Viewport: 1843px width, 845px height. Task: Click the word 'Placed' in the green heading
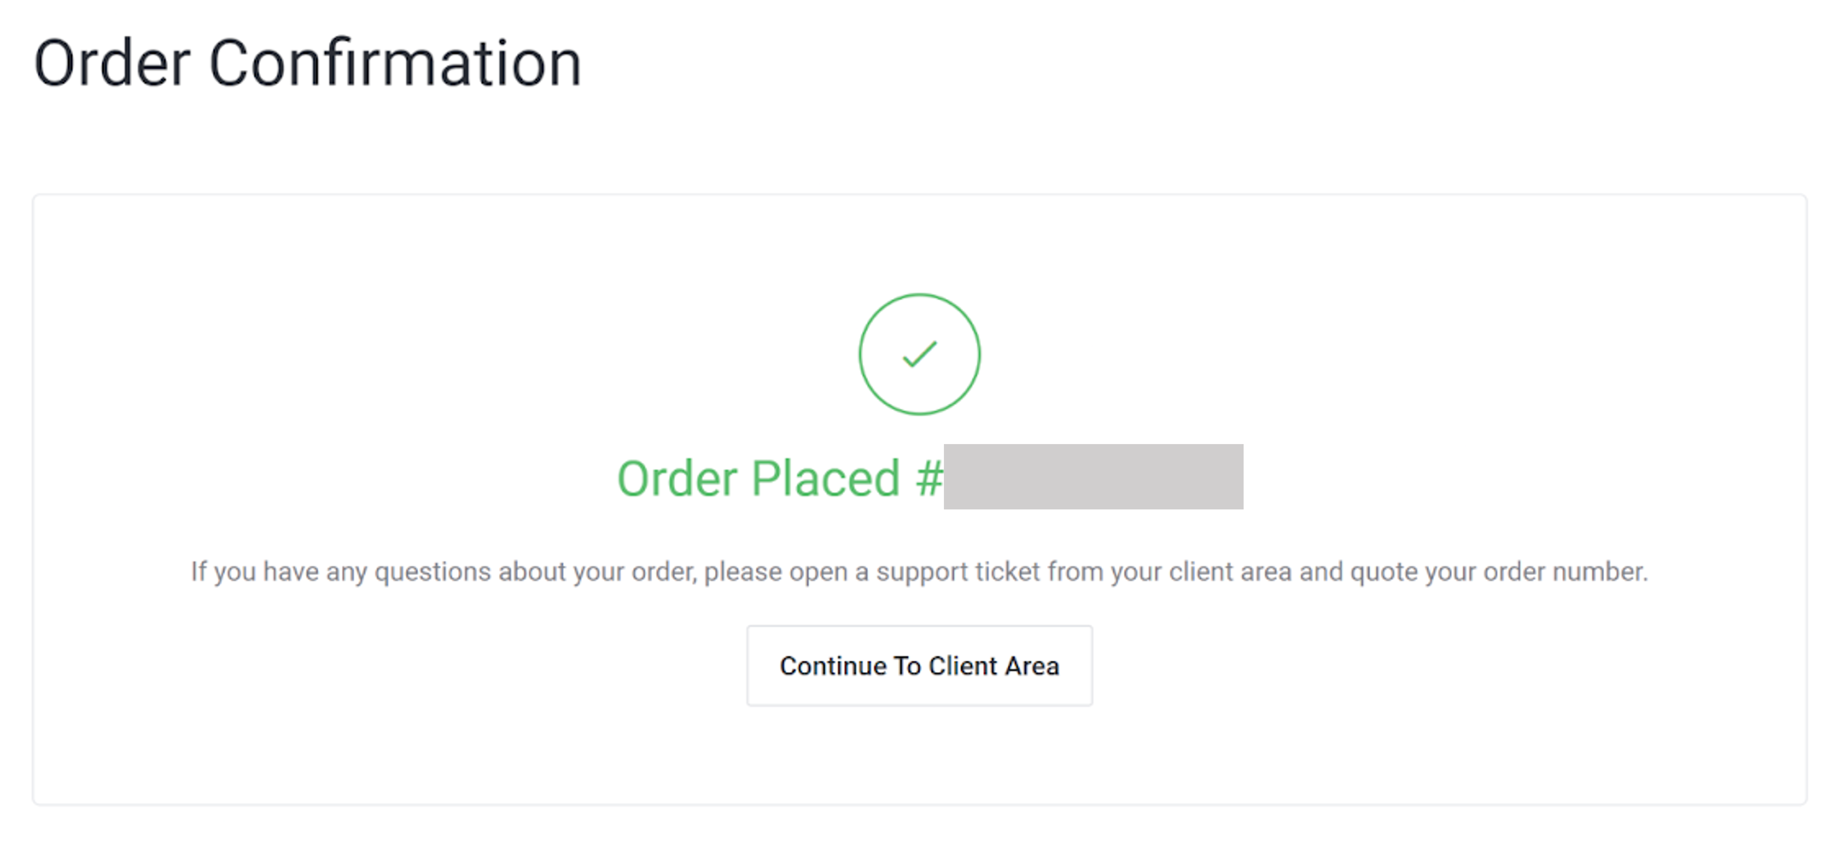[x=826, y=478]
